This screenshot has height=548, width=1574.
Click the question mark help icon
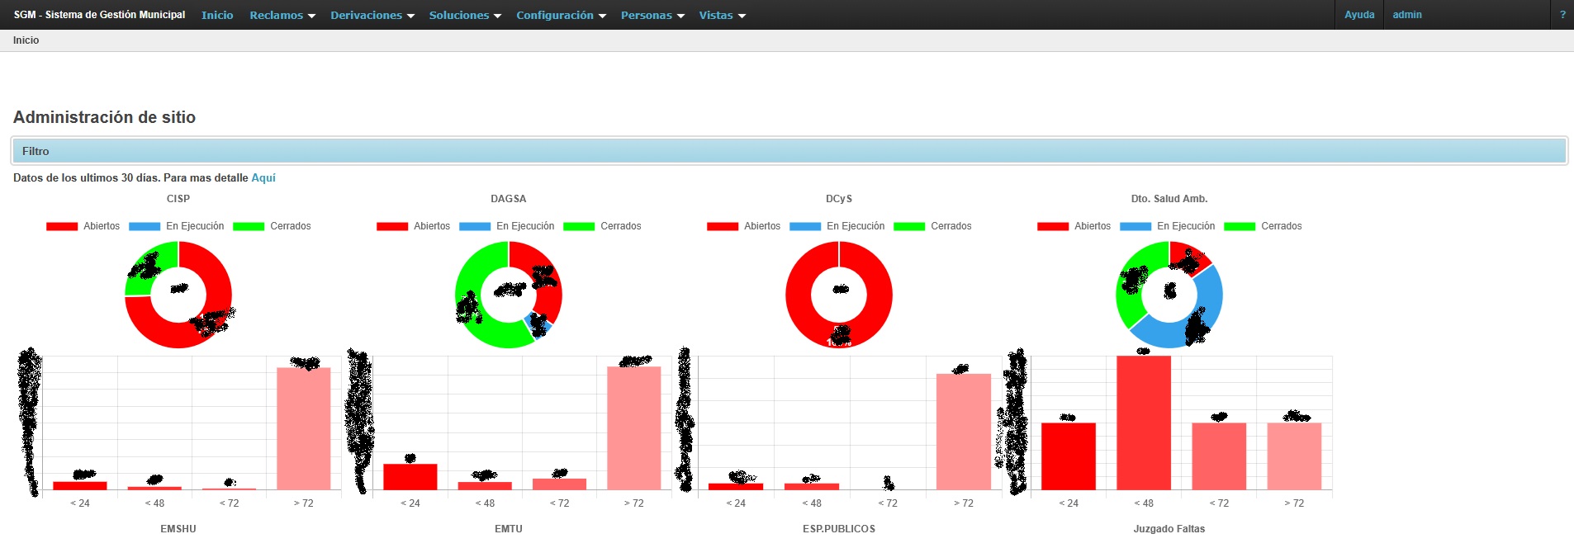1562,15
